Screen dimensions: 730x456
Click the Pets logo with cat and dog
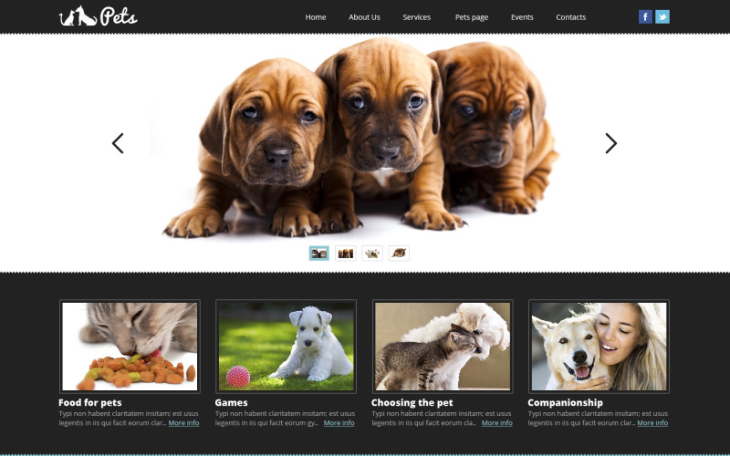click(x=98, y=16)
